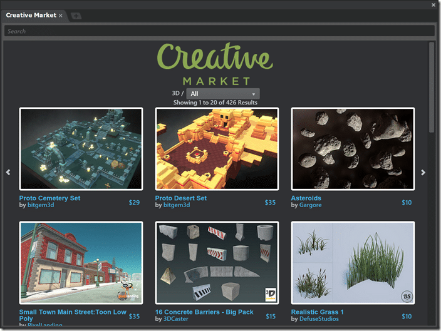Follow the Asteroids title link

[306, 198]
